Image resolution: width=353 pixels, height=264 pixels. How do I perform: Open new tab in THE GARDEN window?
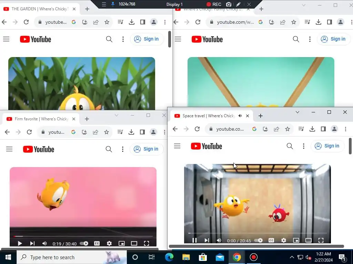(87, 9)
